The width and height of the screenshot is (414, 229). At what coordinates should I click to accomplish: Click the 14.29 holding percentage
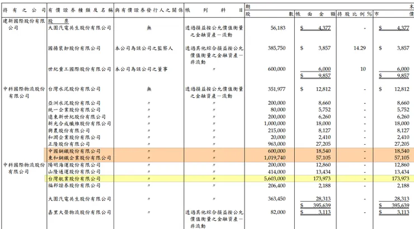(360, 48)
